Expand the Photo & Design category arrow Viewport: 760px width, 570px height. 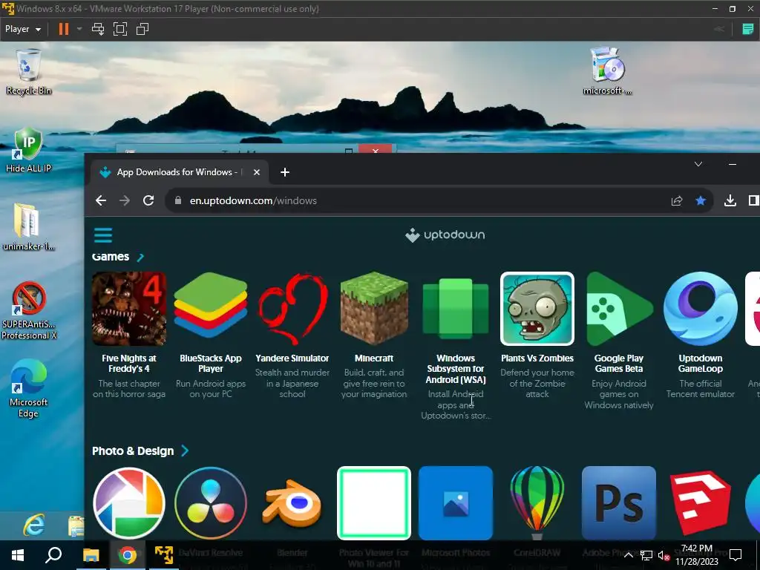(x=185, y=451)
